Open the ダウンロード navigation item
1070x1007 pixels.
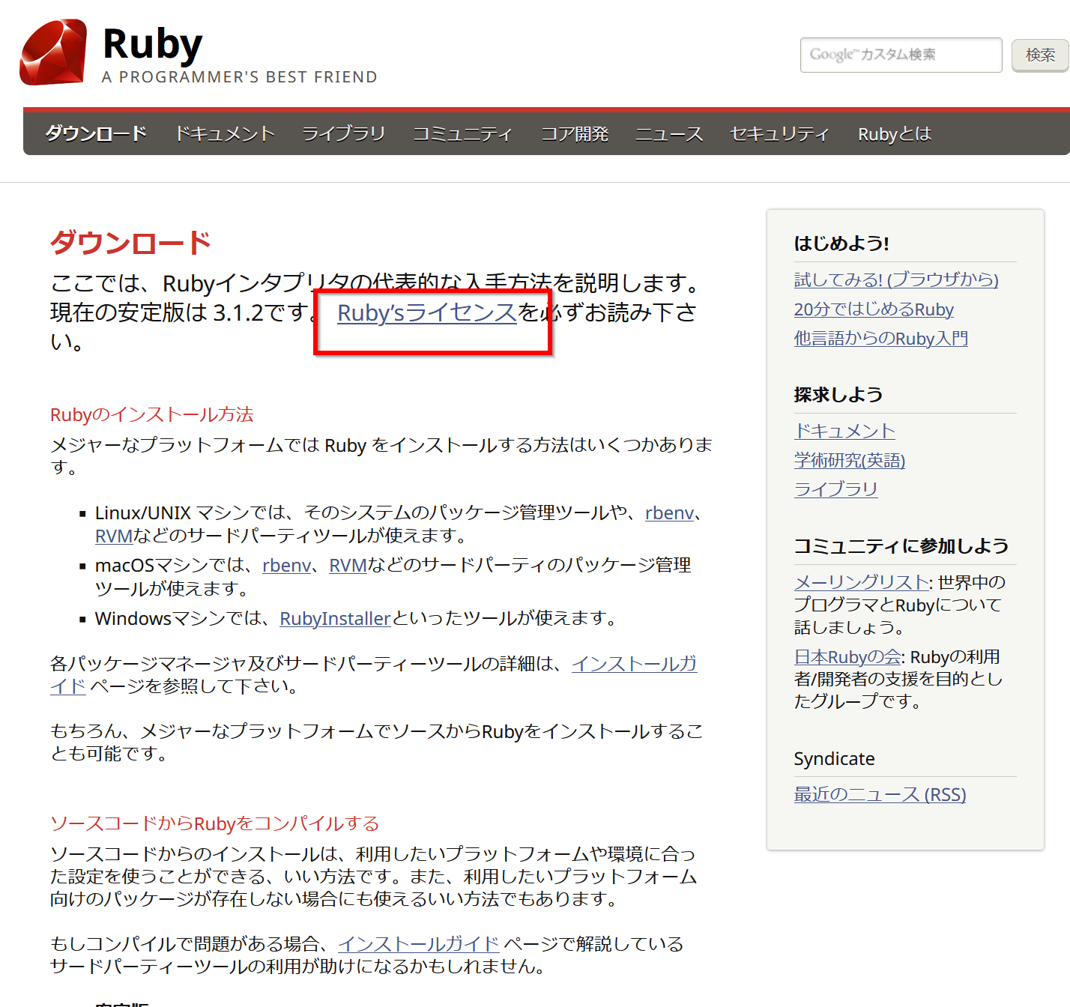coord(96,133)
